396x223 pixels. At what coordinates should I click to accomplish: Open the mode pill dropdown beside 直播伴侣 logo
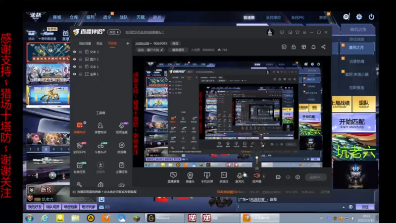point(114,32)
